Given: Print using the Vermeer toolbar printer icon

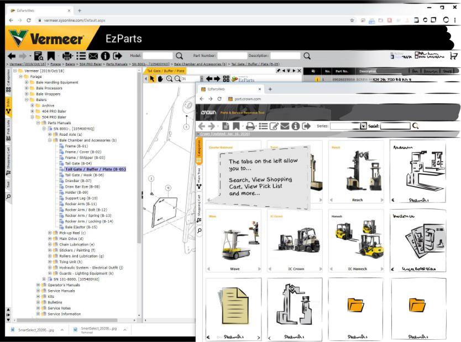Looking at the screenshot, I should tap(67, 56).
